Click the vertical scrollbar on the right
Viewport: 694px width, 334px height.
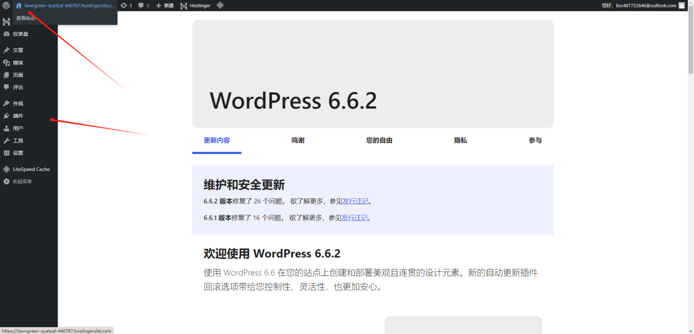click(690, 40)
